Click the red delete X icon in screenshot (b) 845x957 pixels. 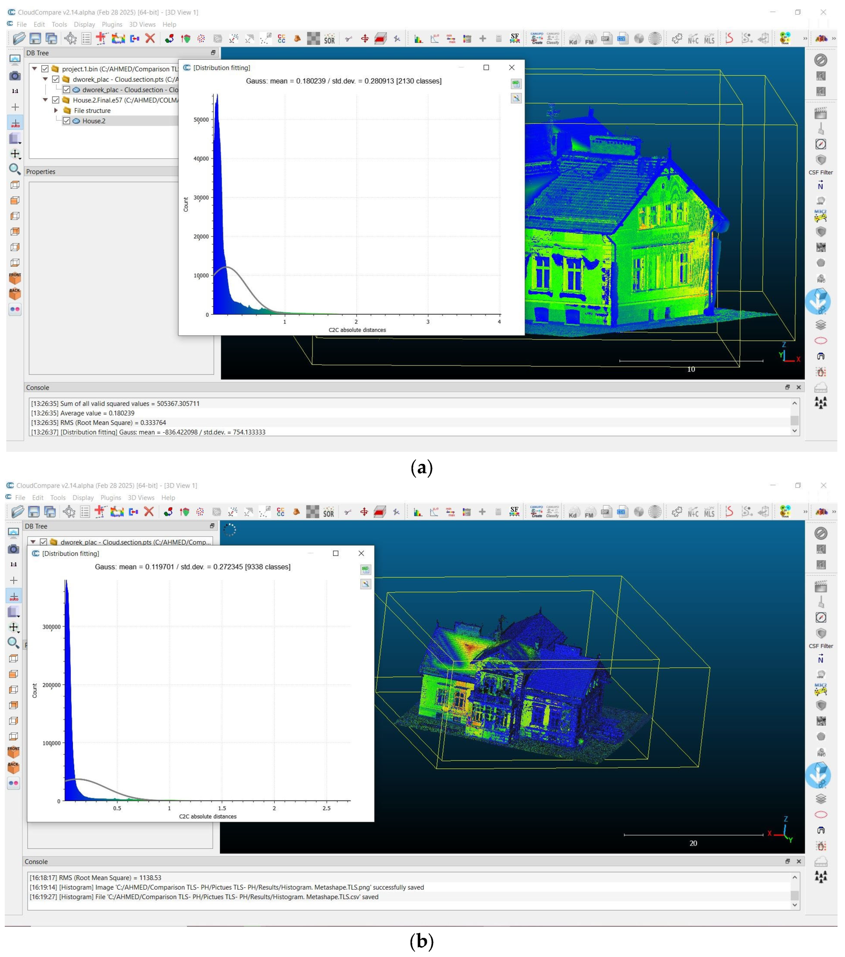tap(149, 512)
